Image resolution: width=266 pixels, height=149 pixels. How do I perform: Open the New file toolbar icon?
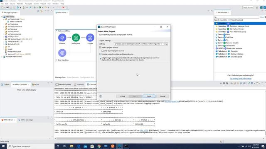click(x=2, y=7)
